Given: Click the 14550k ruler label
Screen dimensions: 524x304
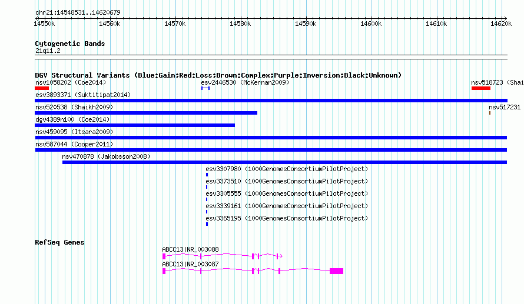Looking at the screenshot, I should tap(44, 24).
